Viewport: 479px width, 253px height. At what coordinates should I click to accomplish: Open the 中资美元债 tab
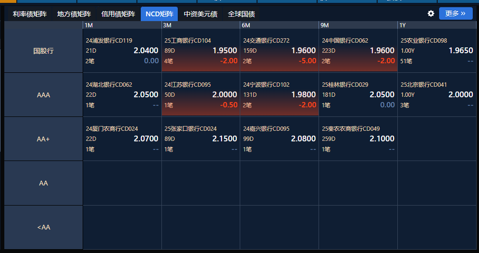point(201,14)
